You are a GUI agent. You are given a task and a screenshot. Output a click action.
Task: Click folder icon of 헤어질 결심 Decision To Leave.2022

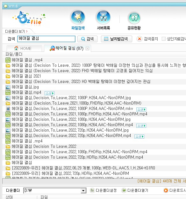[8, 147]
